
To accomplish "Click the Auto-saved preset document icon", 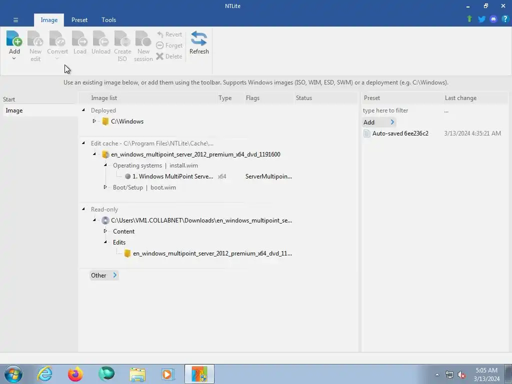I will [367, 133].
